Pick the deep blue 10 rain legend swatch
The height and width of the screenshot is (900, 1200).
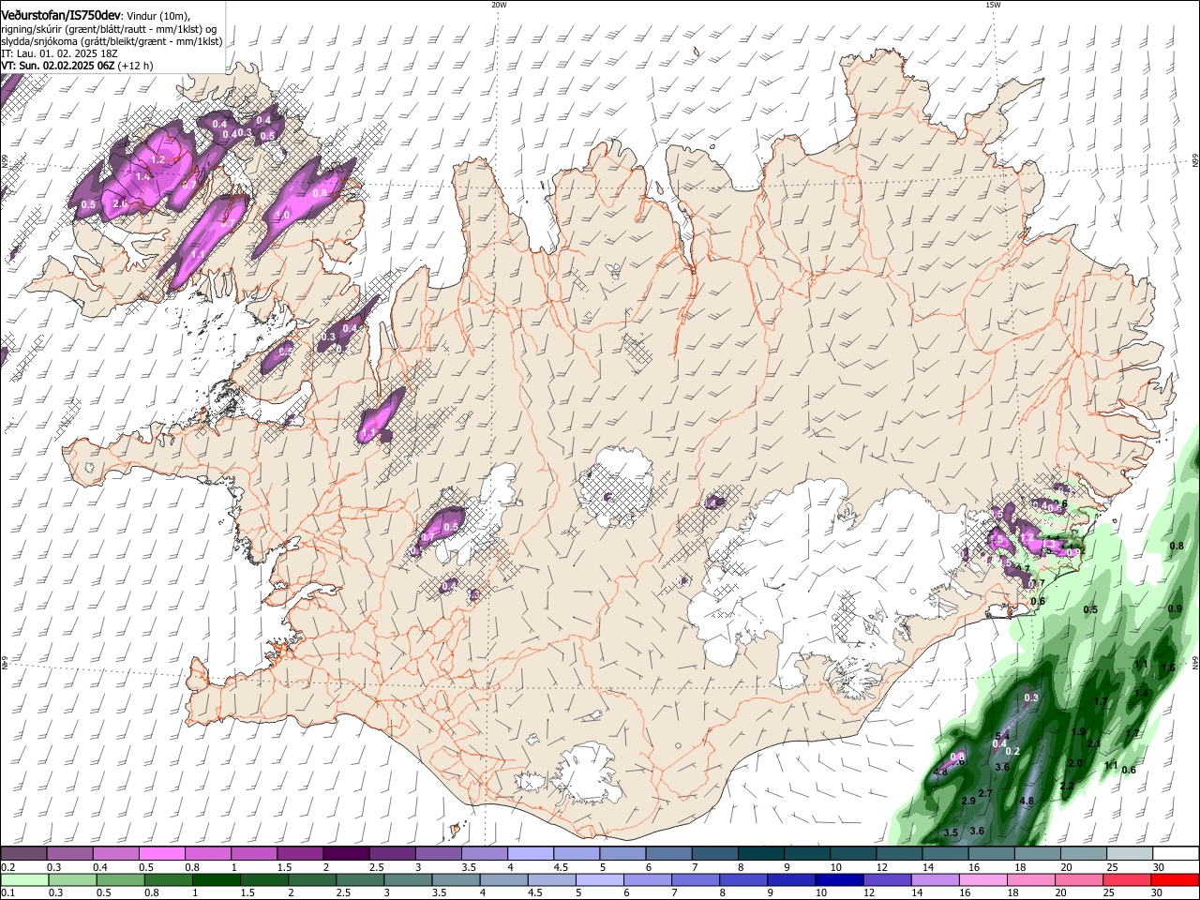click(837, 880)
